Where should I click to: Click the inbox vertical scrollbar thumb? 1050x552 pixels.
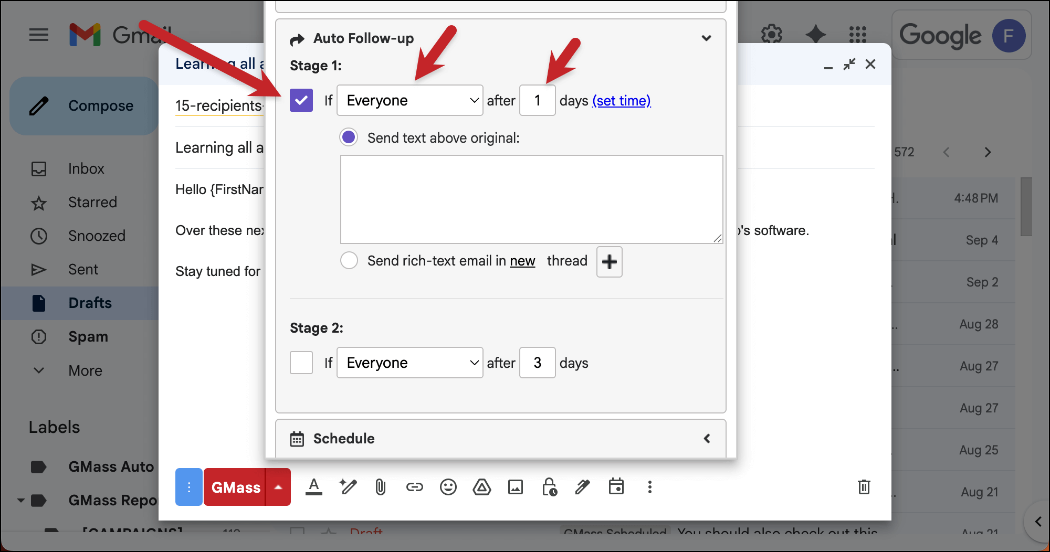[1026, 207]
